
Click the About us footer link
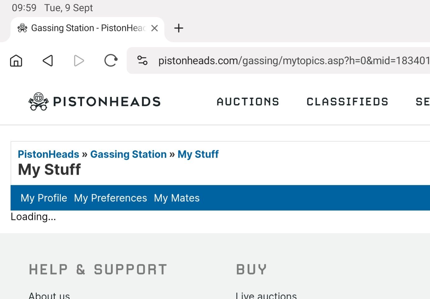[49, 295]
